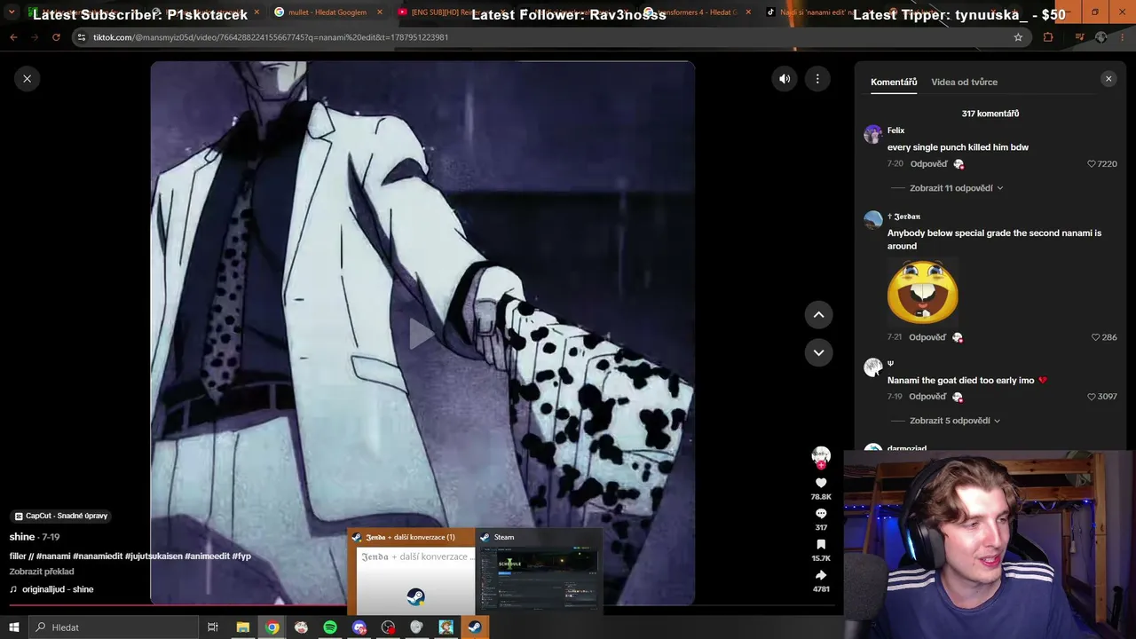This screenshot has width=1136, height=639.
Task: Open the video more options menu
Action: coord(817,79)
